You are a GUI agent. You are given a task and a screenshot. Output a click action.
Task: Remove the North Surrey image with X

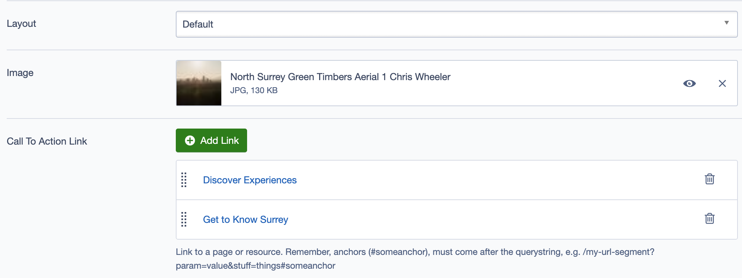[722, 83]
